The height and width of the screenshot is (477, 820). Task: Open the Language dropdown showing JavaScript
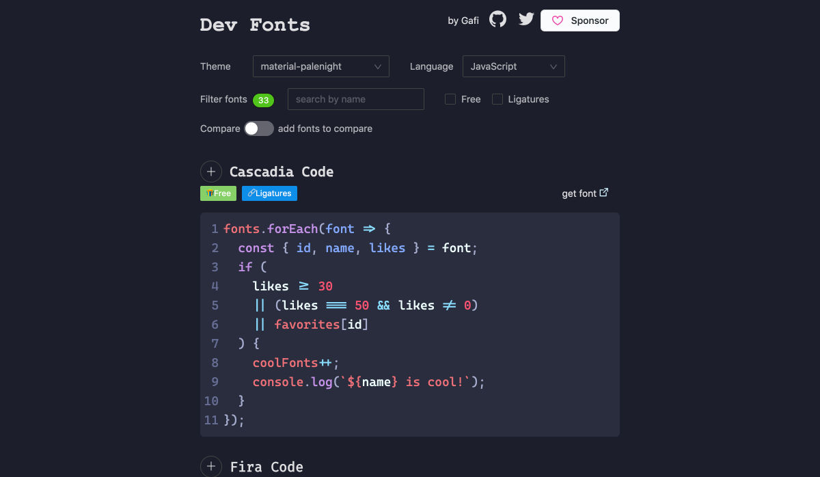(514, 66)
